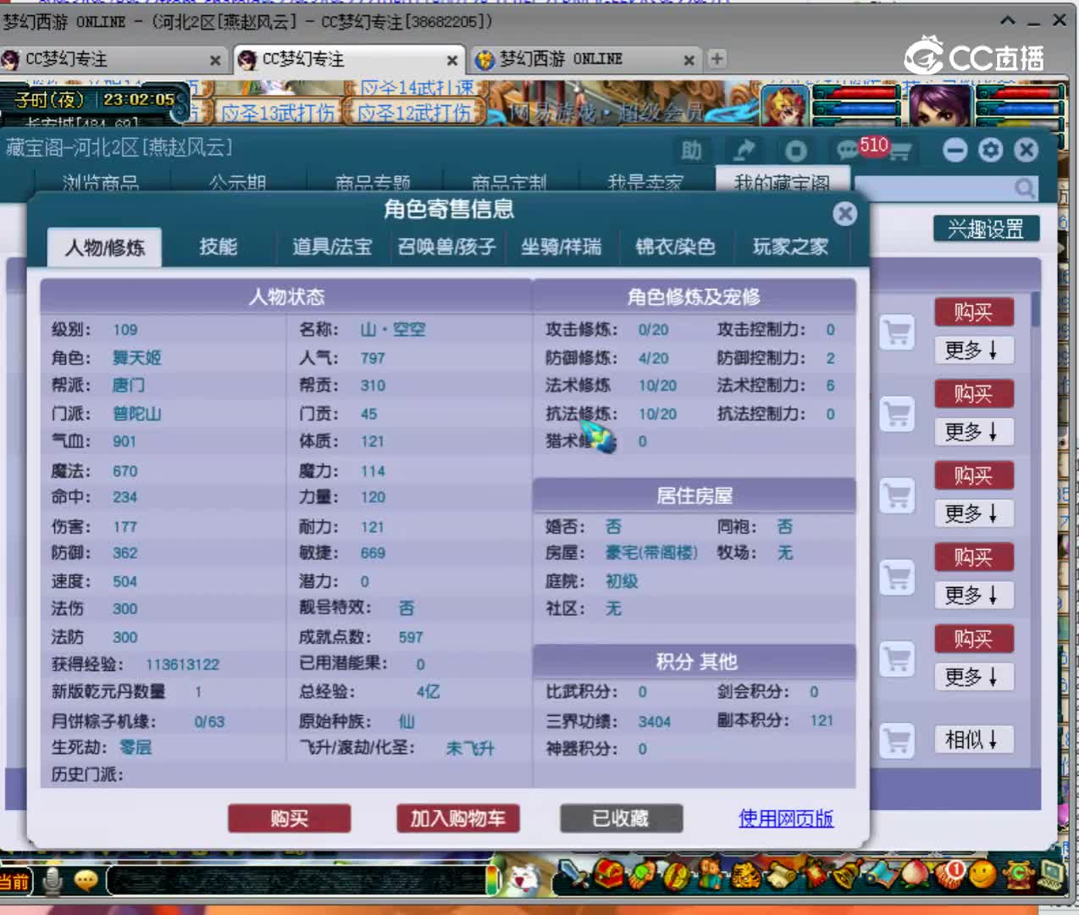Open 公示期 navigation tab

click(238, 183)
